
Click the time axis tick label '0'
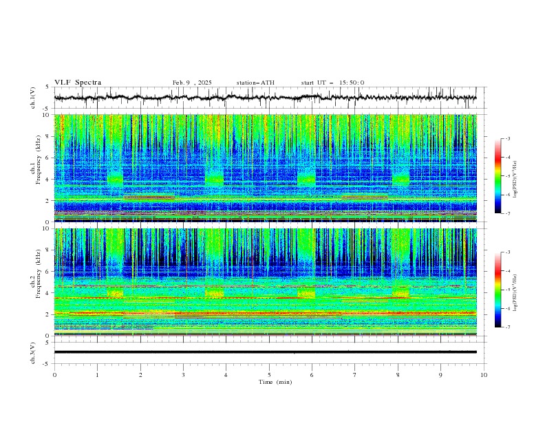point(54,375)
